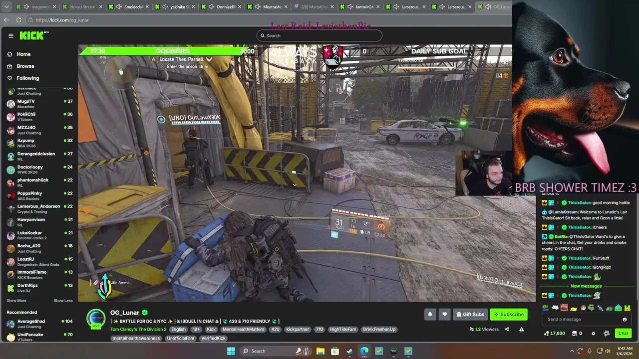This screenshot has height=359, width=639.
Task: Select the kickpartner tag
Action: pos(298,329)
